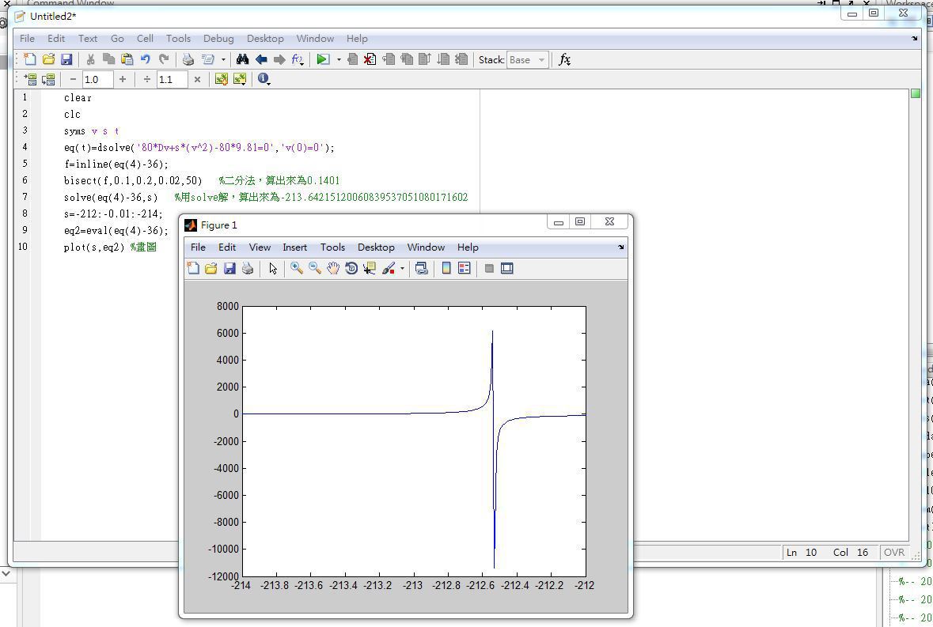Viewport: 933px width, 627px height.
Task: Click the 'f=inline(eq(4)-36);' line
Action: pyautogui.click(x=116, y=164)
